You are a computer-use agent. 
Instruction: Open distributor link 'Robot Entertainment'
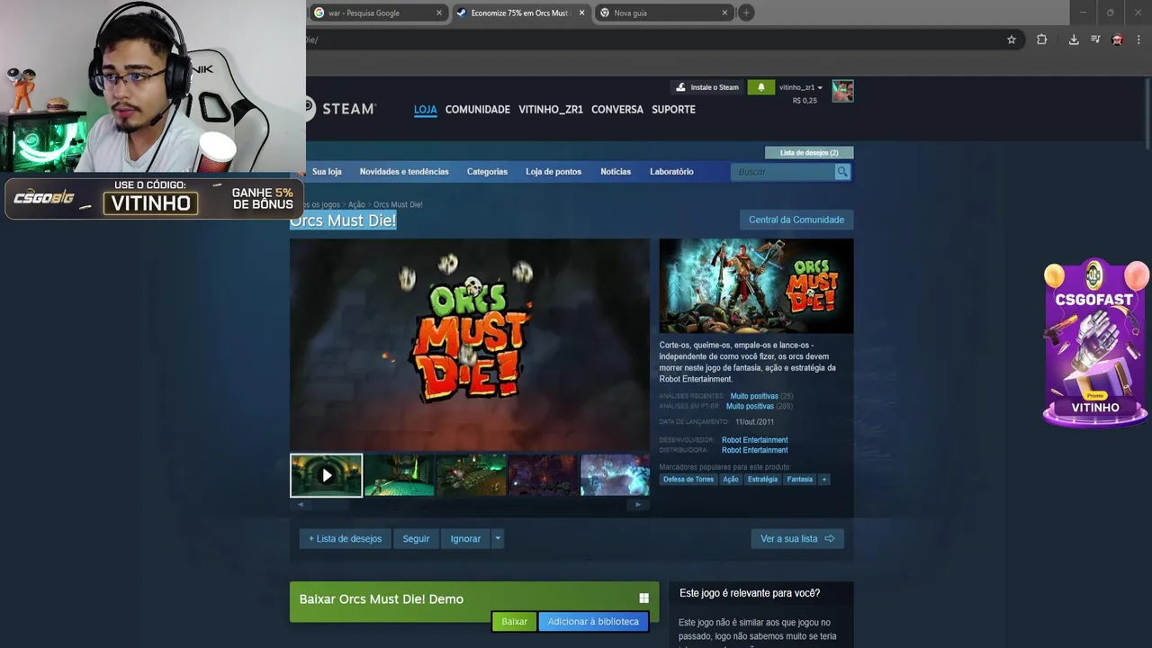754,450
